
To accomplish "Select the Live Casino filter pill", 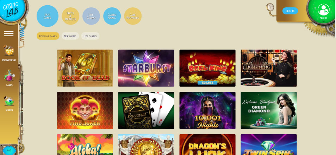I will click(90, 36).
